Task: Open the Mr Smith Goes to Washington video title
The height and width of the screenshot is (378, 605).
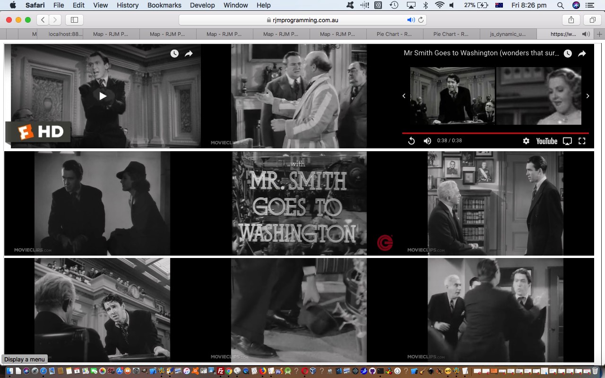Action: (x=481, y=53)
